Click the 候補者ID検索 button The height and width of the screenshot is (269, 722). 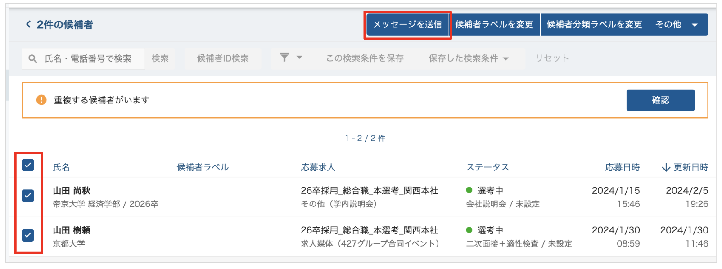(223, 58)
